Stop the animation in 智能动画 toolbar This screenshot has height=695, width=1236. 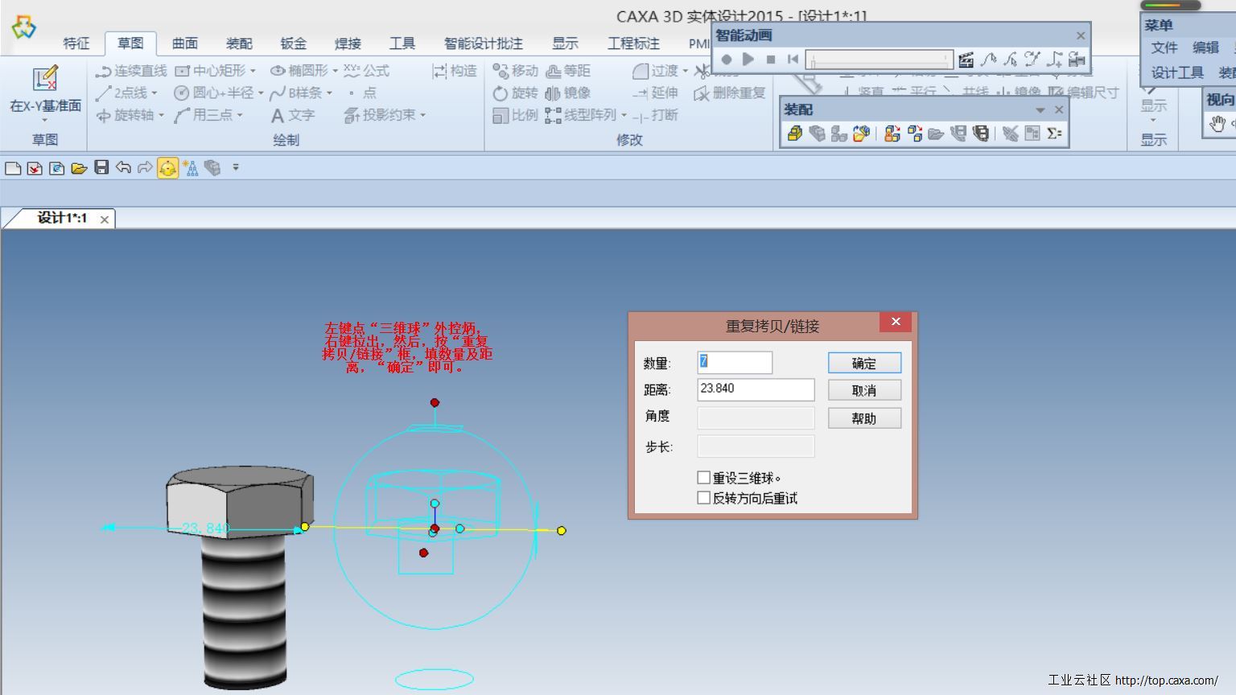click(x=771, y=59)
